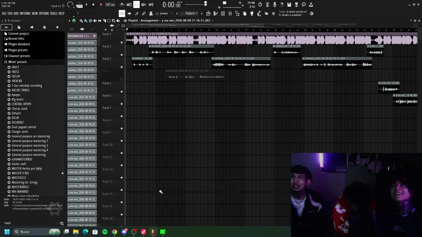The height and width of the screenshot is (237, 422).
Task: Open the Browser folder-tree icon
Action: pos(237,13)
